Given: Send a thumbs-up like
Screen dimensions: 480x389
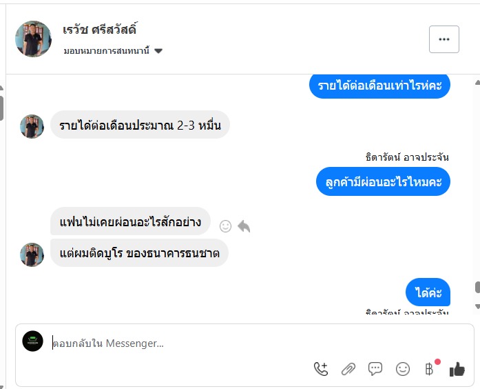Looking at the screenshot, I should [x=457, y=369].
